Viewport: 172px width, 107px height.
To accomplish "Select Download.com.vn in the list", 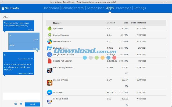I will pyautogui.click(x=62, y=41).
